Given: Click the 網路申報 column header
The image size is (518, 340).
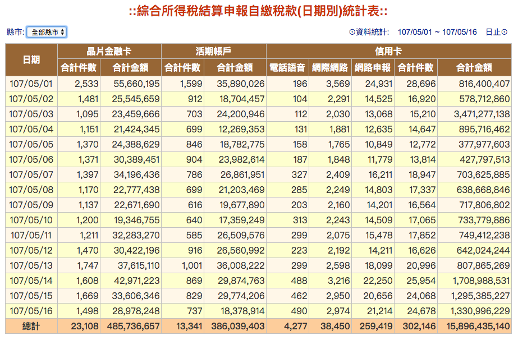Looking at the screenshot, I should pyautogui.click(x=373, y=68).
